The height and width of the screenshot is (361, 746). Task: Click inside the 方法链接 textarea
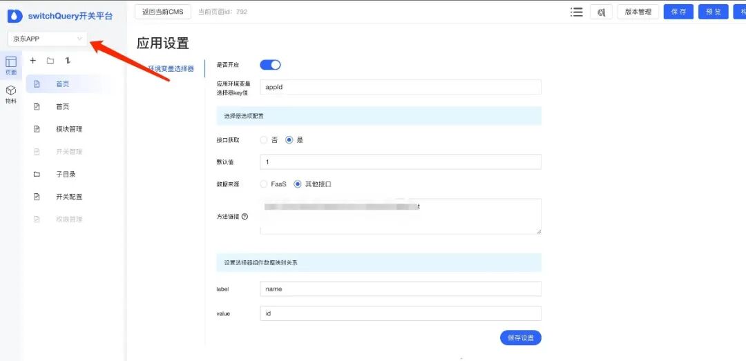pyautogui.click(x=401, y=217)
